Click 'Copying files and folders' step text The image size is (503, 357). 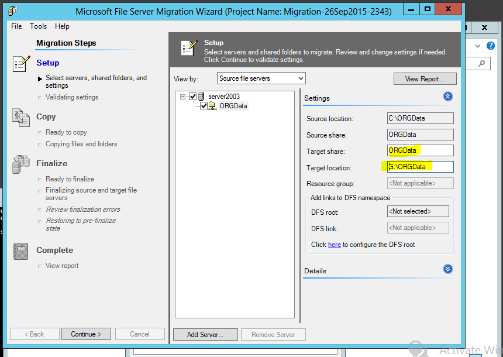click(81, 144)
